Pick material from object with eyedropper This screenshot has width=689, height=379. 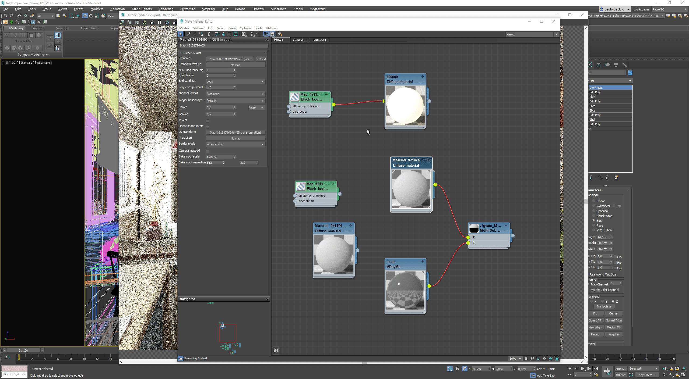click(x=188, y=34)
